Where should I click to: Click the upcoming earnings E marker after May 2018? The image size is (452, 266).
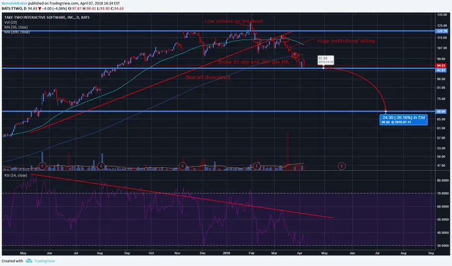pos(341,166)
